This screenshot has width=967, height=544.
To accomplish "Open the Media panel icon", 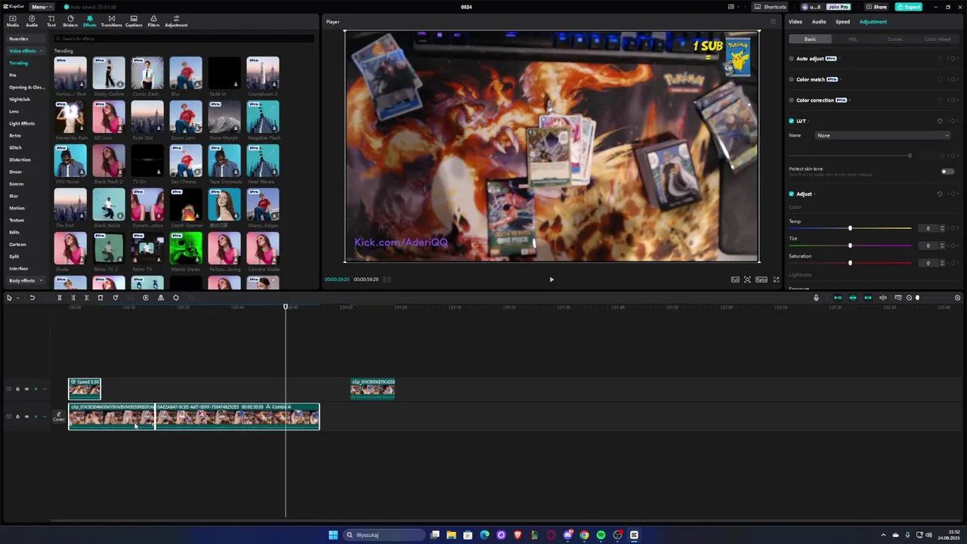I will click(x=12, y=21).
